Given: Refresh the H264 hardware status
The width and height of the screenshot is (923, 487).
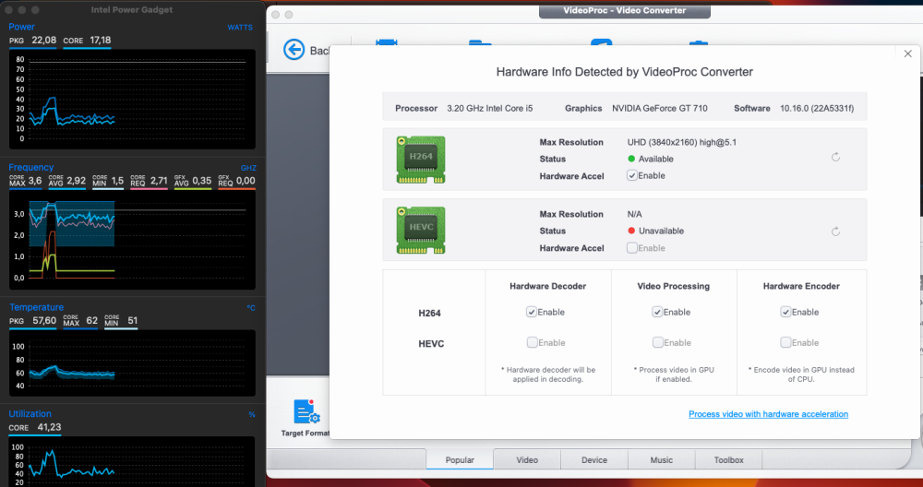Looking at the screenshot, I should pyautogui.click(x=835, y=157).
